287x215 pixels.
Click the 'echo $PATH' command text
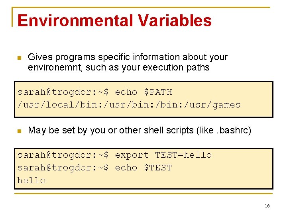tap(143, 92)
